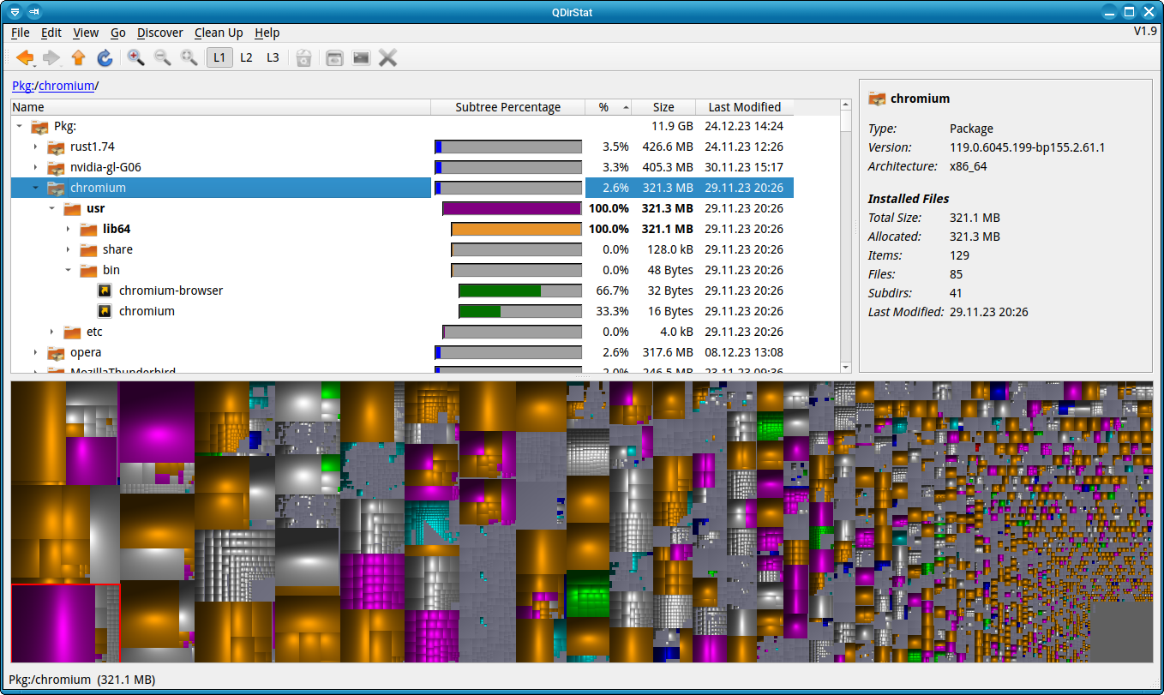Expand the nvidia-gl-G06 package
The image size is (1164, 695).
point(35,167)
